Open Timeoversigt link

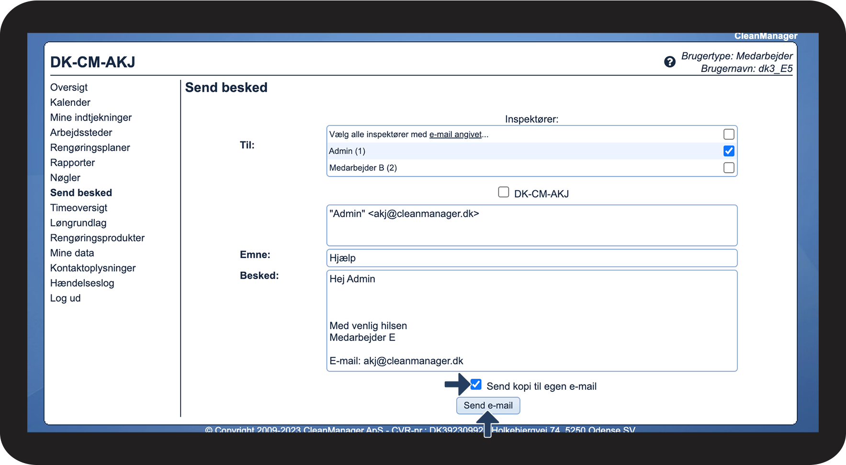[79, 208]
